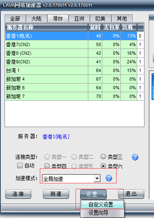Select the 类型三 radio button

(103, 157)
